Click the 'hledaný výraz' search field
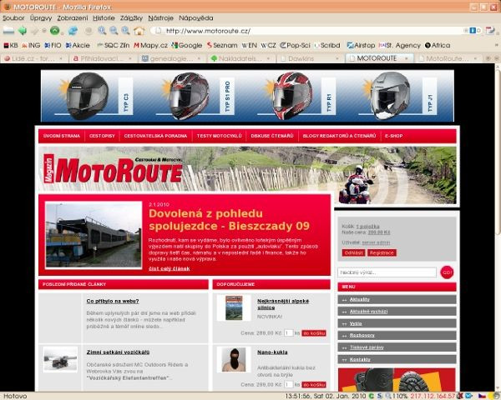Screen dimensions: 501x400 click(x=387, y=272)
